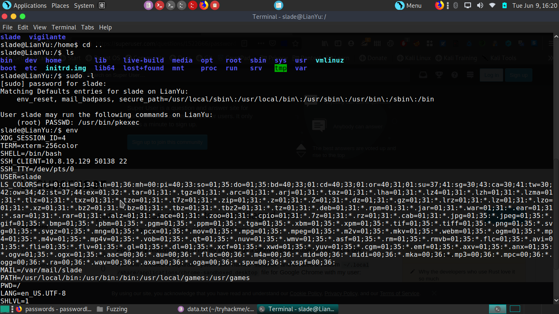Switch to the passwords Firefox window in taskbar

coord(54,309)
